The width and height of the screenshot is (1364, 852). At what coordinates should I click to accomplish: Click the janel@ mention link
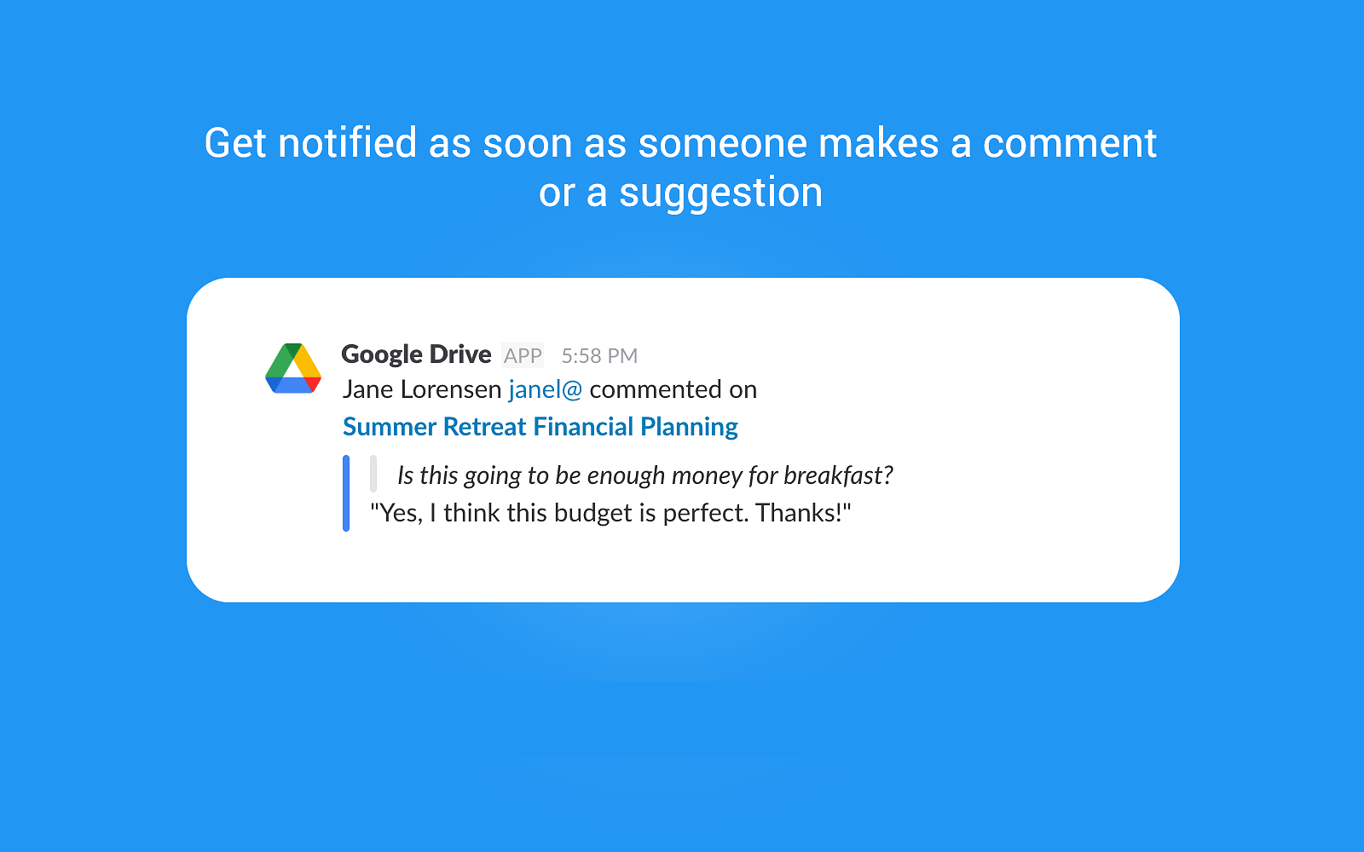pos(545,390)
